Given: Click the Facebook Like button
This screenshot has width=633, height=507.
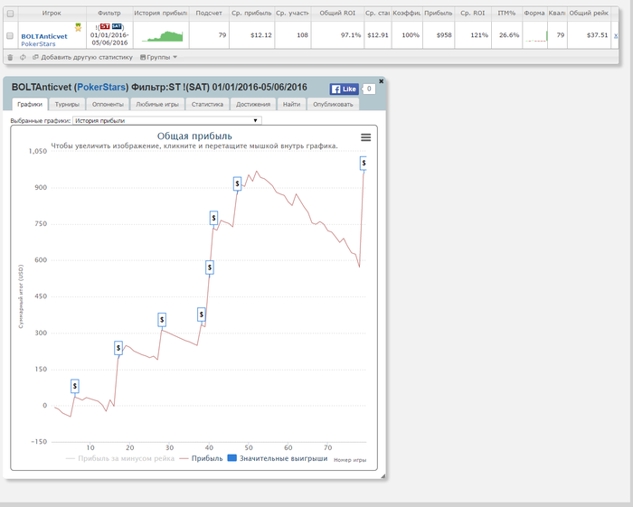Looking at the screenshot, I should (344, 89).
